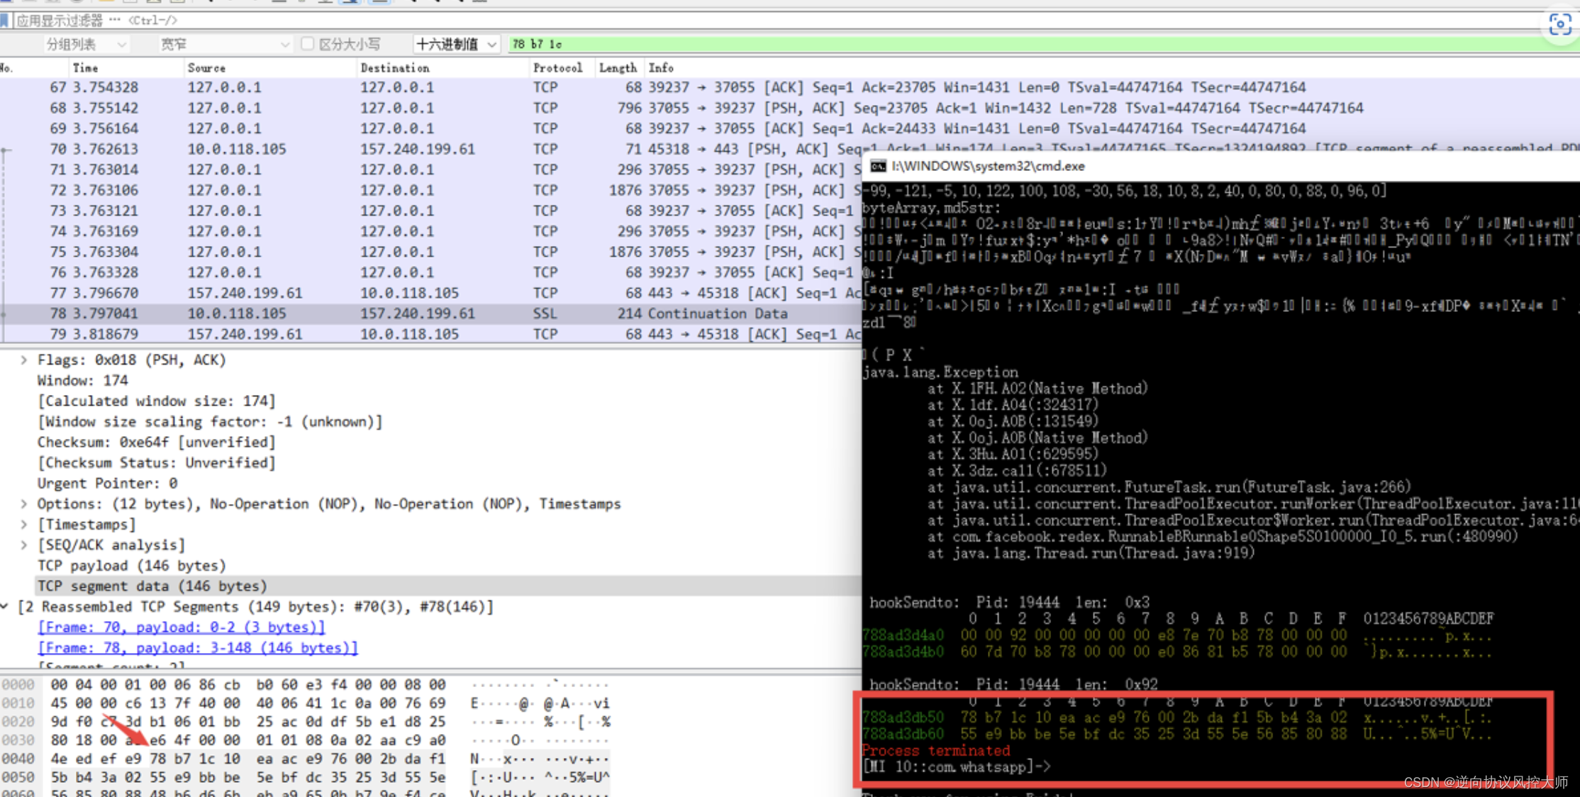Select packet 75 in the packet list
The width and height of the screenshot is (1580, 797).
430,252
